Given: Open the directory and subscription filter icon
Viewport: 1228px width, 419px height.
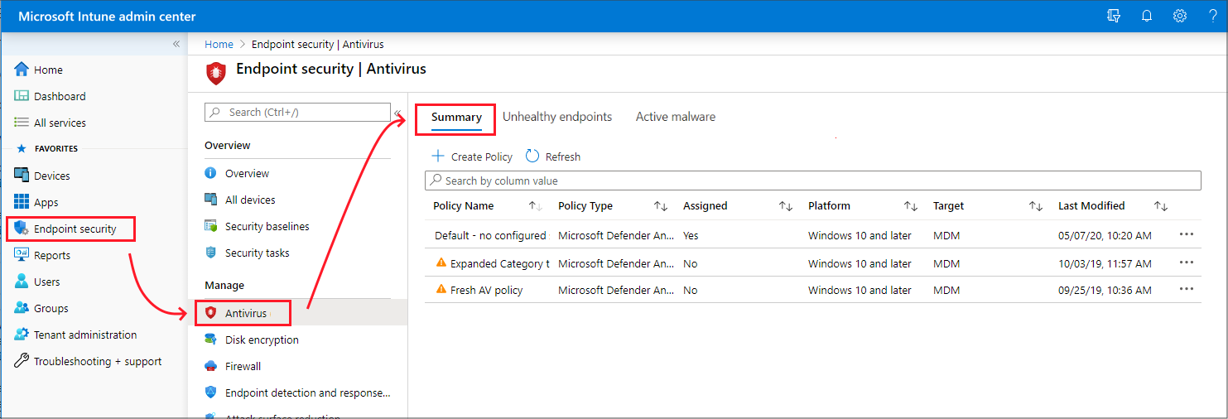Looking at the screenshot, I should click(x=1114, y=16).
